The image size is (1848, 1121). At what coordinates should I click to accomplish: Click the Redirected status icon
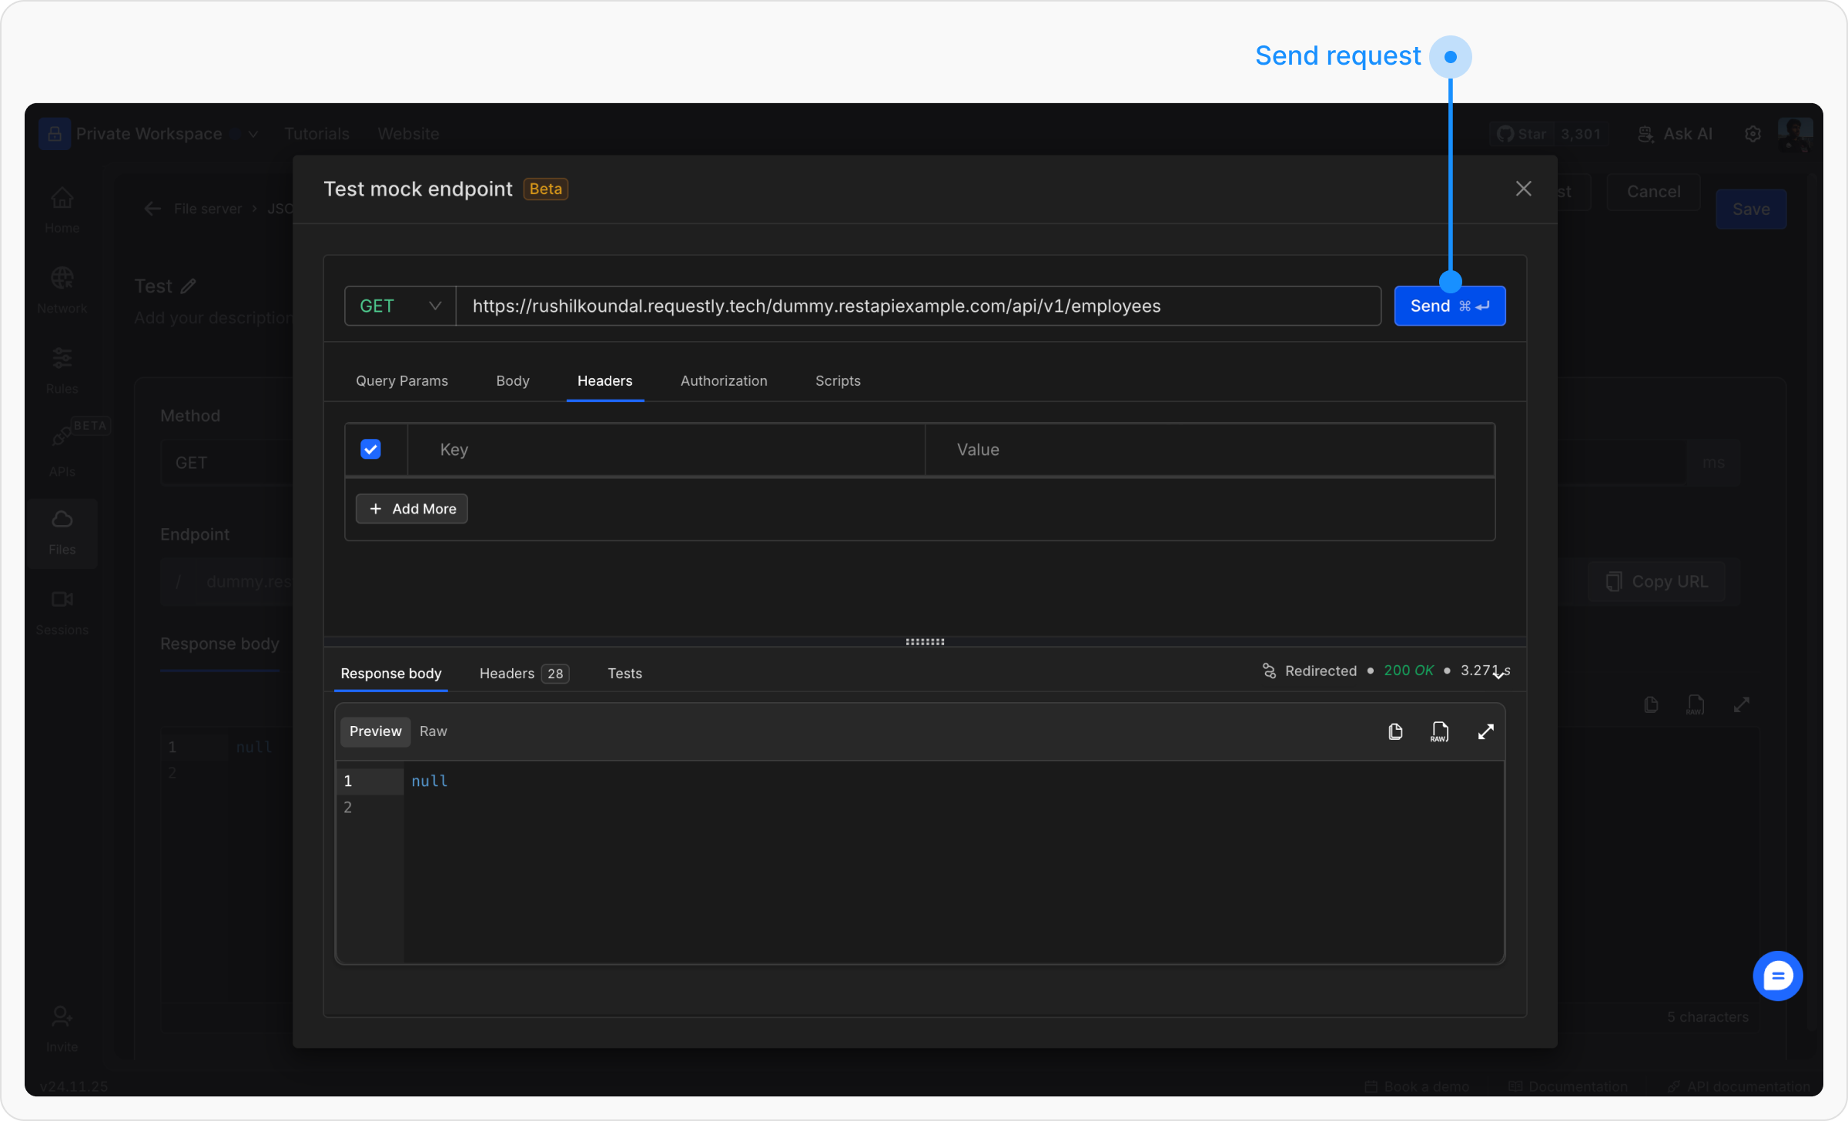[x=1269, y=671]
